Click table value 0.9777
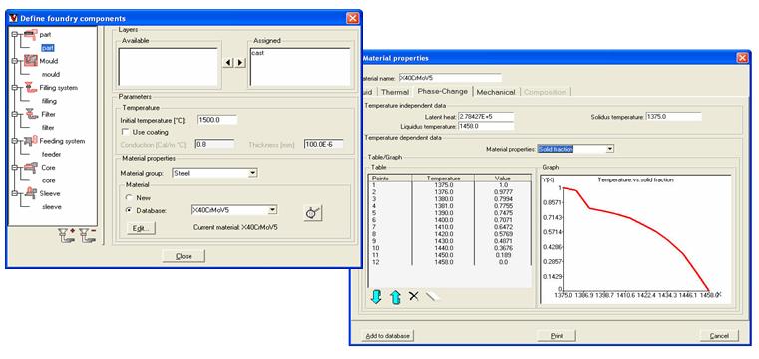This screenshot has width=759, height=359. [503, 191]
